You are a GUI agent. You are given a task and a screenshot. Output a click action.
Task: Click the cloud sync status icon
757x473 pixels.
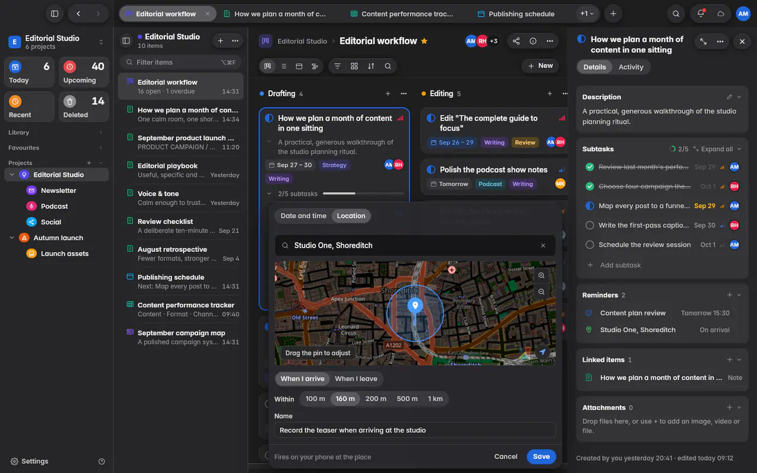721,14
